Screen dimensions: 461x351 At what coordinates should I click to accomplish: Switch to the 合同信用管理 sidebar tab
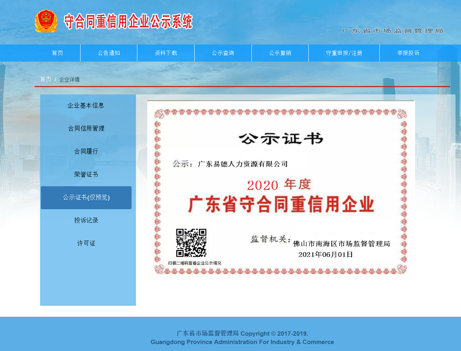(86, 129)
